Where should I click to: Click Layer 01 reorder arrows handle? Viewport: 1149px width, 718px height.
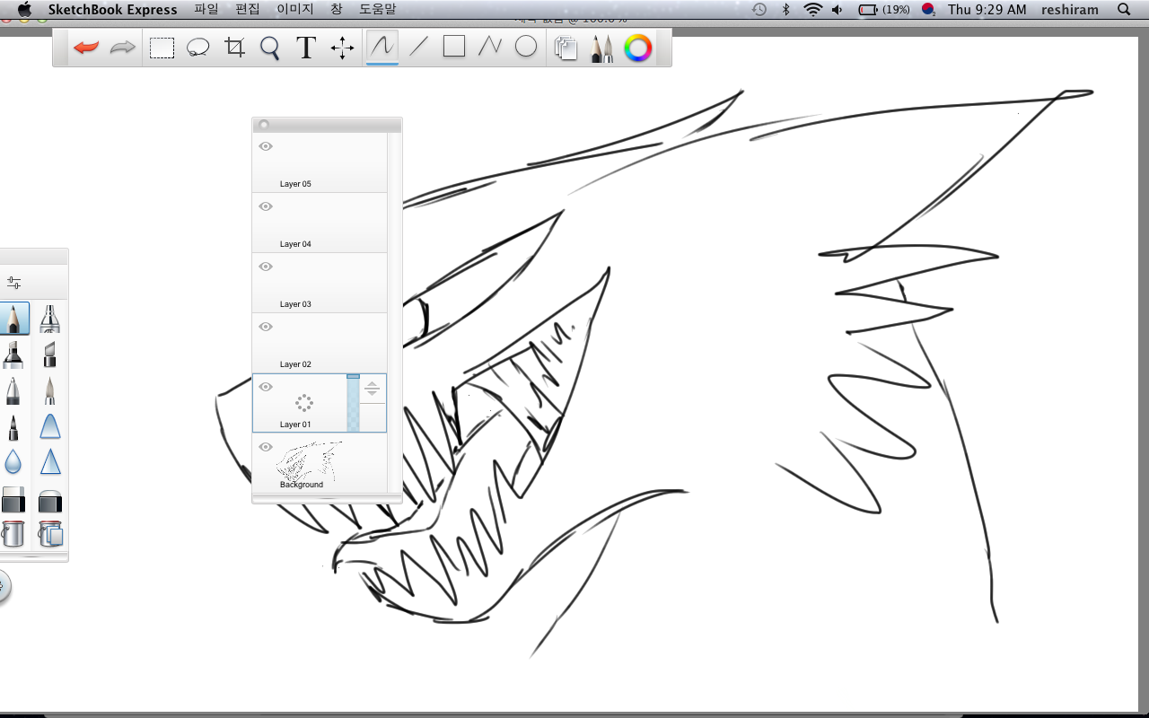point(373,390)
